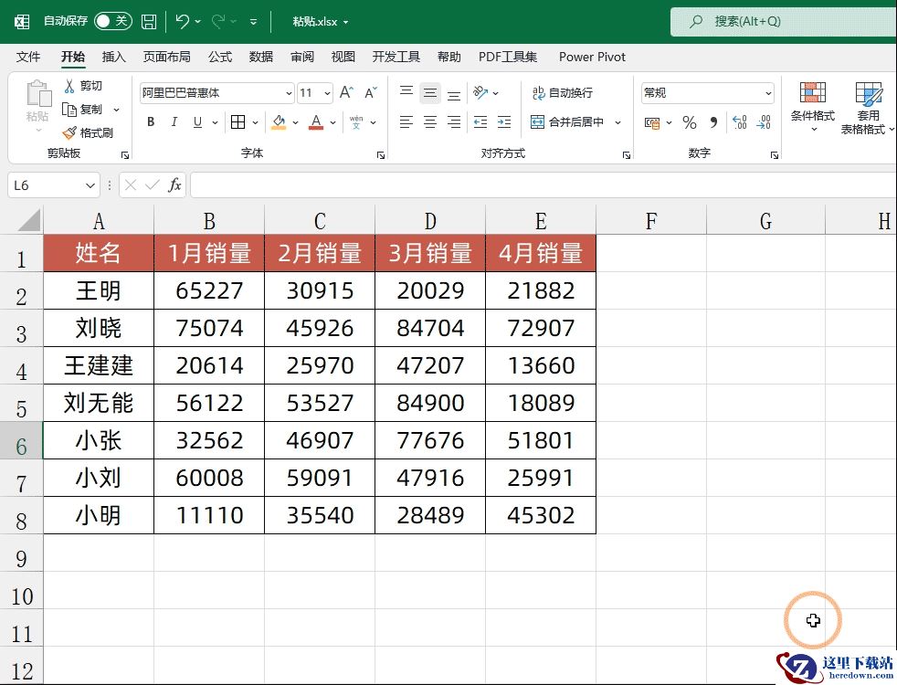
Task: Click the Cut scissors icon
Action: click(69, 86)
